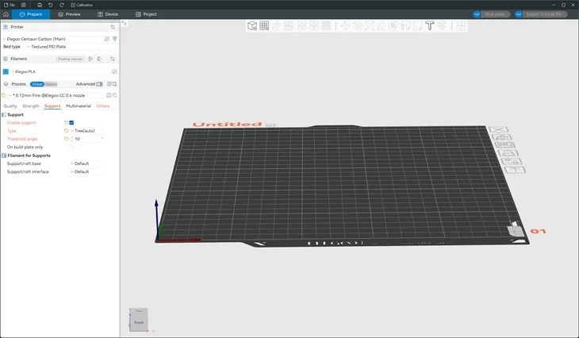This screenshot has height=338, width=579.
Task: Click the Export G-code file button
Action: 544,14
